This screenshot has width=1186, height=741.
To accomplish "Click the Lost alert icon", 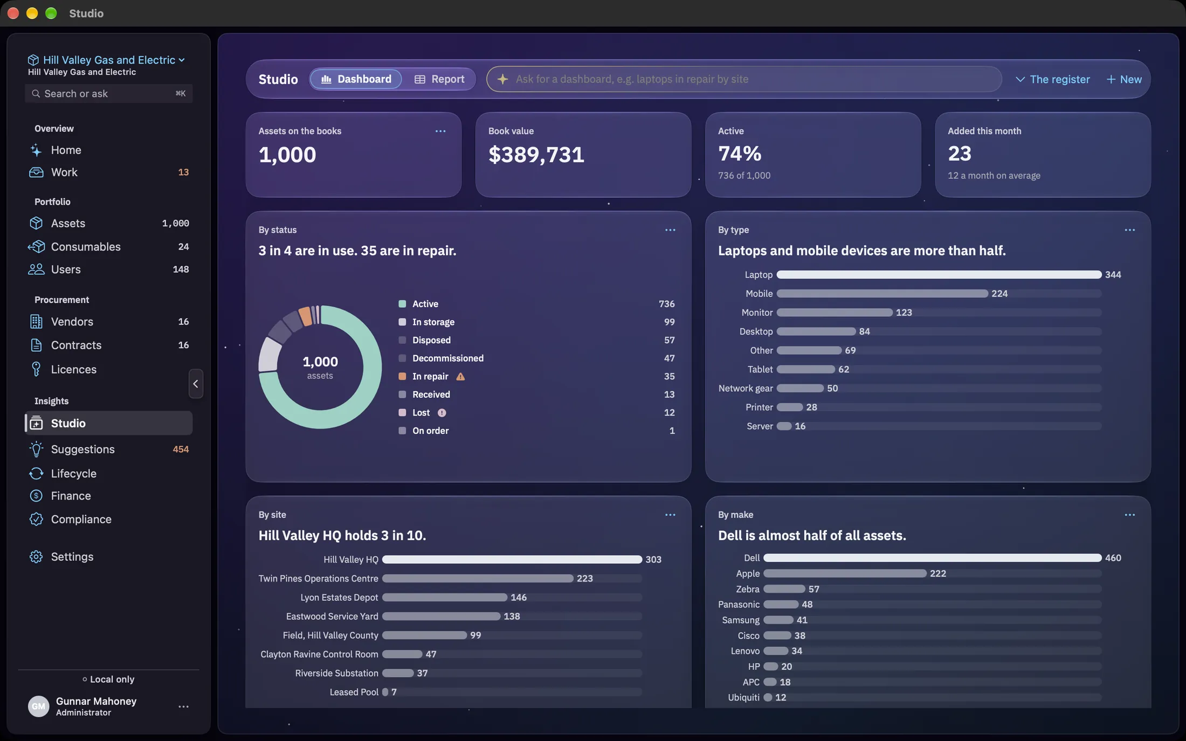I will pos(442,413).
